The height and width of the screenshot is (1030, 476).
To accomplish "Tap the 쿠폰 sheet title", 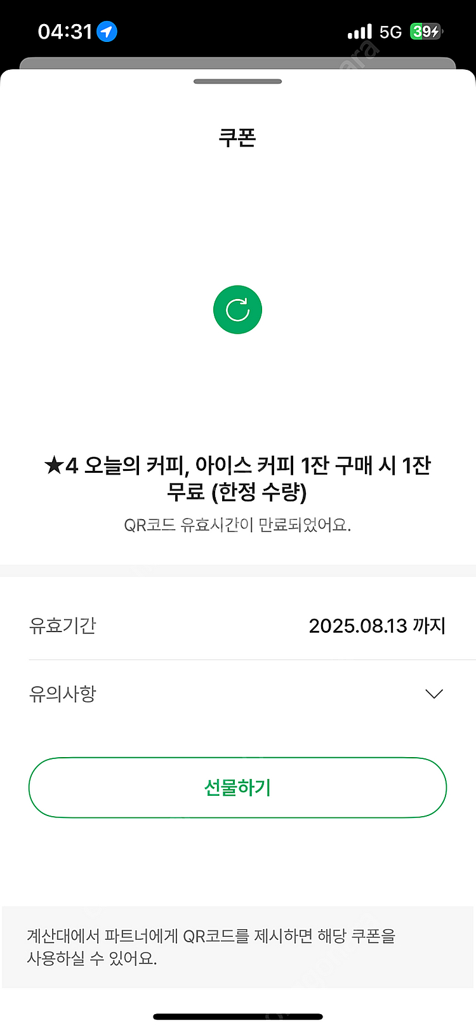I will [x=237, y=137].
